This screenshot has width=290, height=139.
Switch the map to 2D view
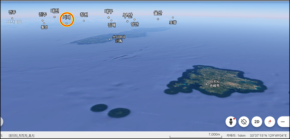pos(257,122)
